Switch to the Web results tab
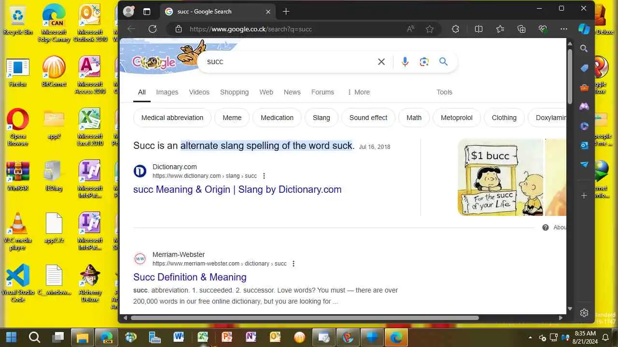Image resolution: width=618 pixels, height=347 pixels. click(x=266, y=92)
